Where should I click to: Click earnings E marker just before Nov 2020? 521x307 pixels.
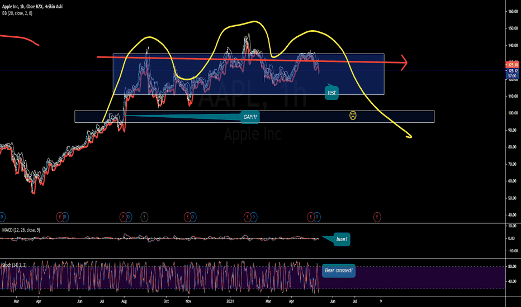187,217
